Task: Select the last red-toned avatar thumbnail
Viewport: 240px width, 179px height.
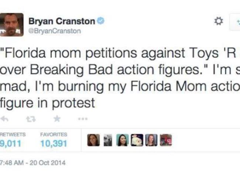Action: point(165,140)
